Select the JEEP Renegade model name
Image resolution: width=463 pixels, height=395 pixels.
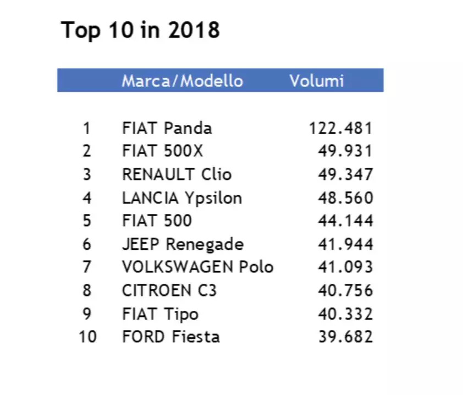coord(183,244)
